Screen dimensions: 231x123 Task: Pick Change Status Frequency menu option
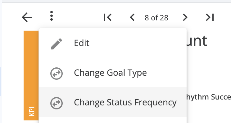tap(113, 102)
